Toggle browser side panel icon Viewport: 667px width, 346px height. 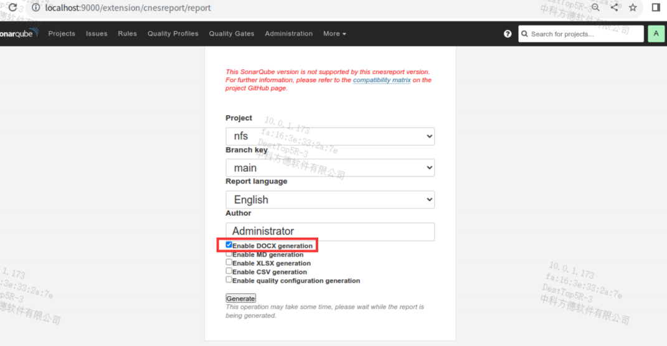(656, 7)
